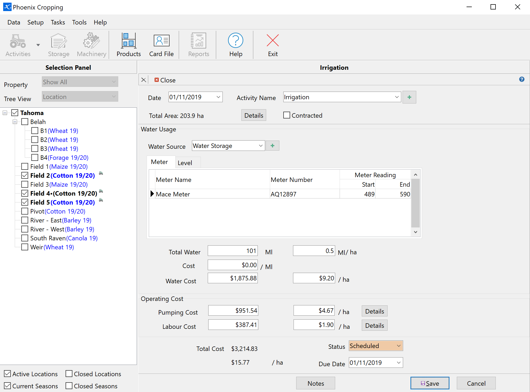Toggle the Tahoma checkbox
Screen dimensions: 530x392
pyautogui.click(x=15, y=113)
